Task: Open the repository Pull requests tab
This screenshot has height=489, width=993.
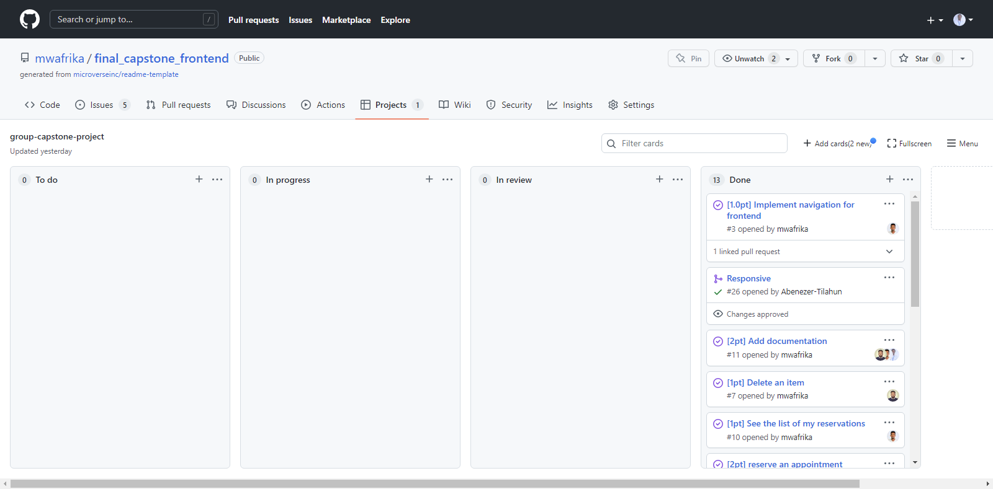Action: point(178,105)
